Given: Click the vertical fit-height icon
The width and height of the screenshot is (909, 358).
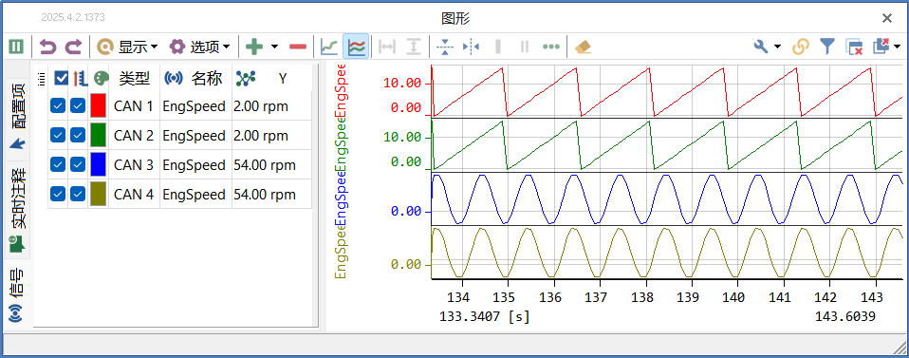Looking at the screenshot, I should (x=414, y=47).
